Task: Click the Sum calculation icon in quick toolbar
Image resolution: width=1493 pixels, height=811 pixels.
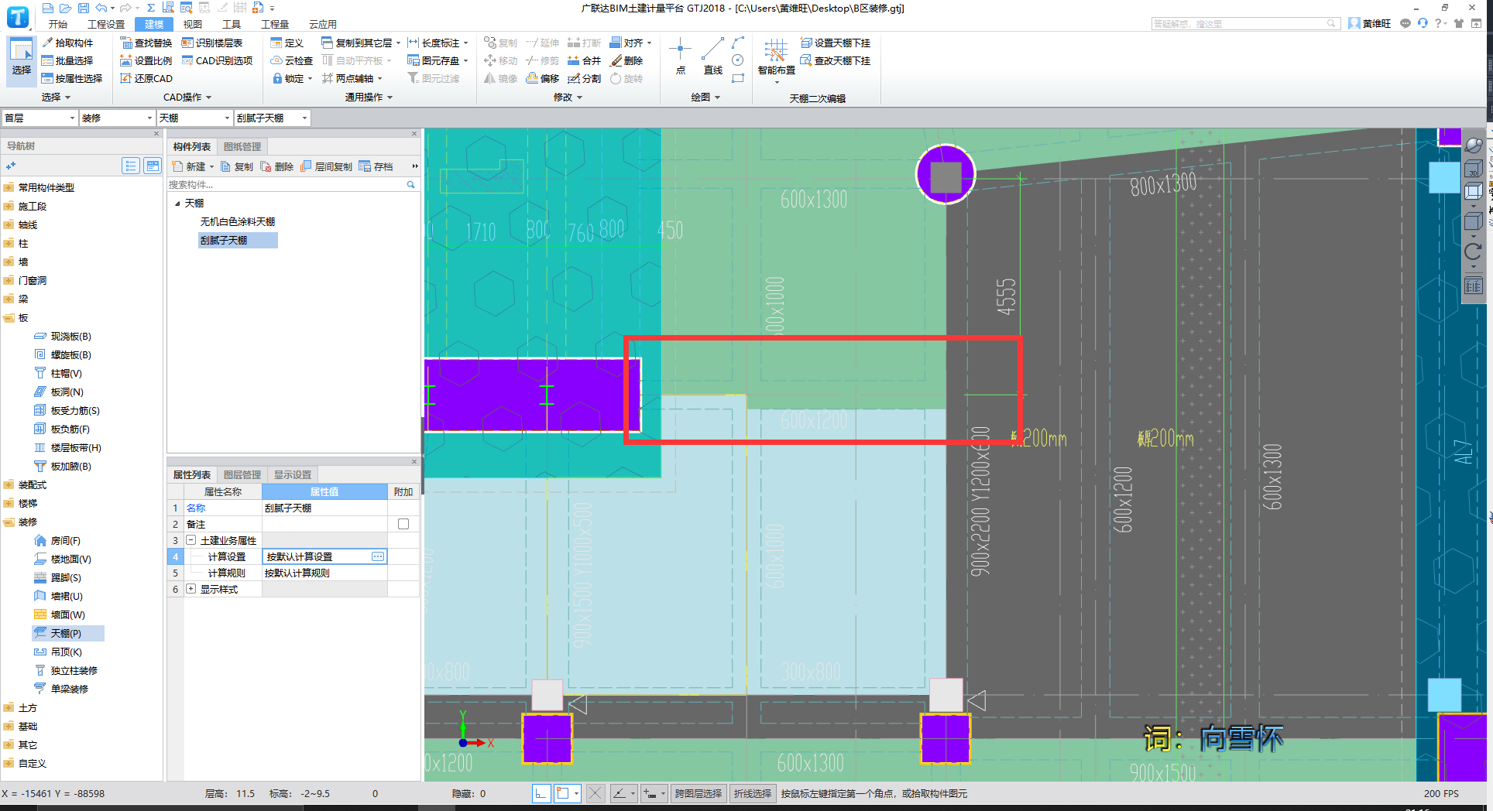Action: pos(151,8)
